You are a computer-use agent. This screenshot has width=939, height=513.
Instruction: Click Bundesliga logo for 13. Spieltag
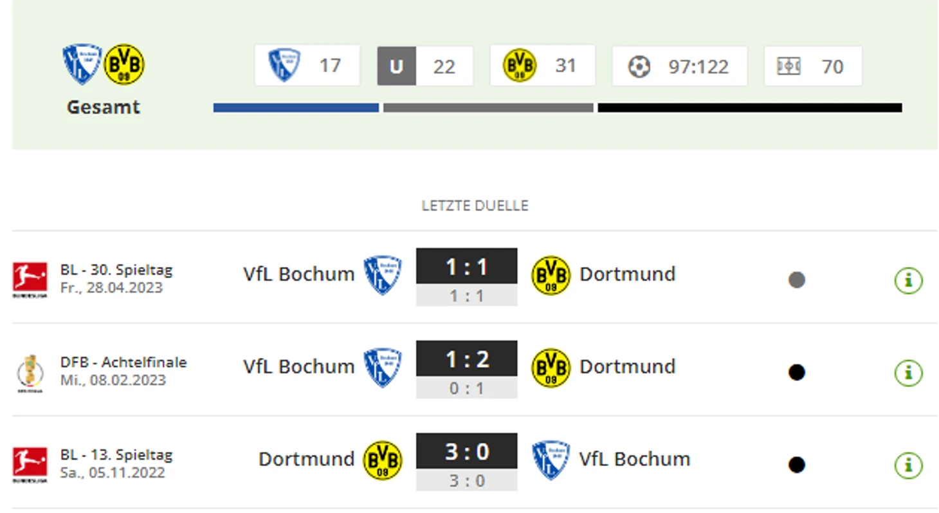click(30, 465)
